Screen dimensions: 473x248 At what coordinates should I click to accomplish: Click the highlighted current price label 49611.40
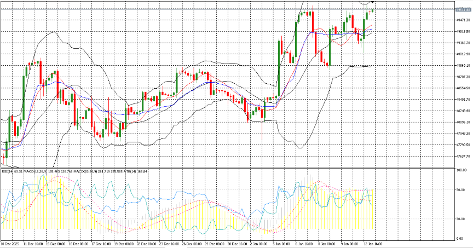(x=463, y=9)
